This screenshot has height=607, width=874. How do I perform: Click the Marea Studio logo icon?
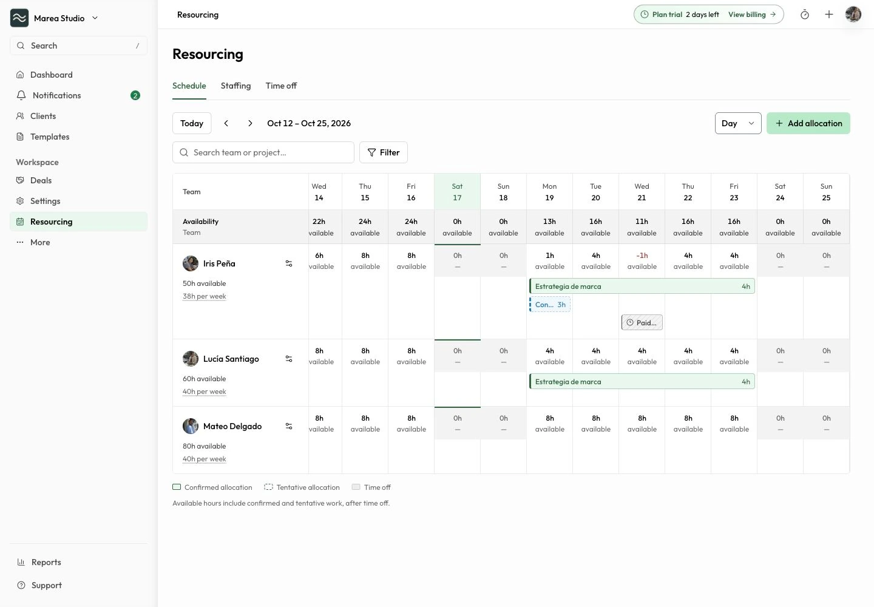tap(19, 18)
